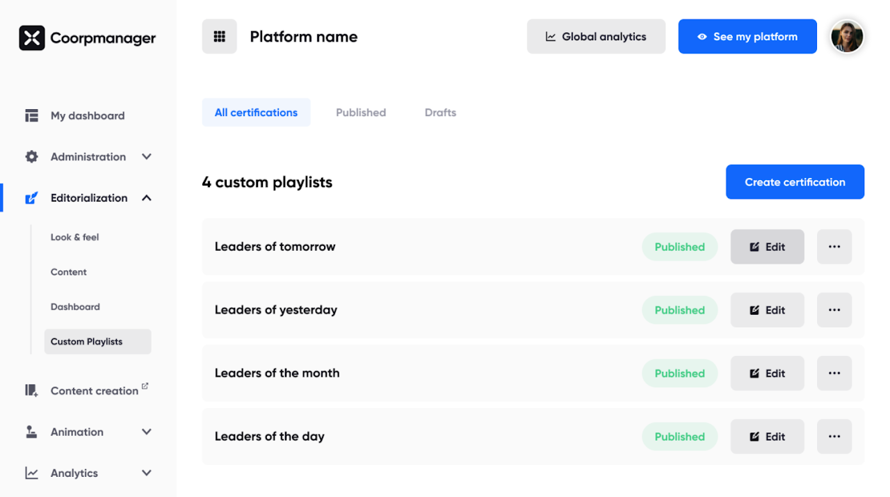Viewport: 890px width, 497px height.
Task: Click Published badge for Leaders of yesterday
Action: (680, 310)
